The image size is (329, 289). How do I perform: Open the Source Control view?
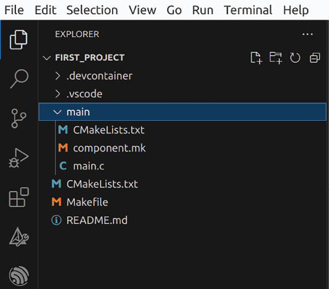19,118
